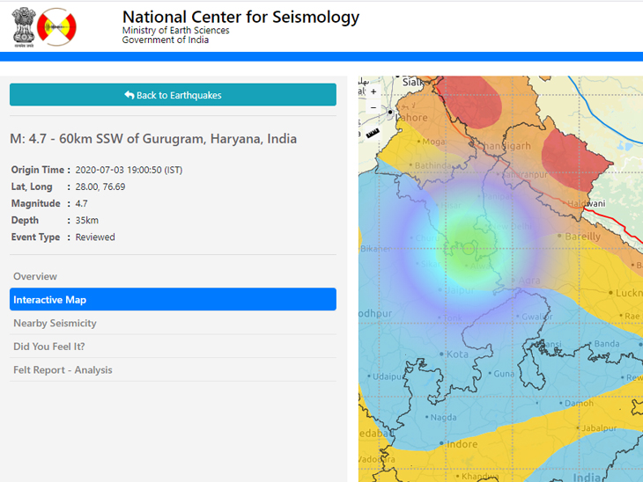Click the Bareilly city marker on map
The image size is (643, 482).
[560, 236]
